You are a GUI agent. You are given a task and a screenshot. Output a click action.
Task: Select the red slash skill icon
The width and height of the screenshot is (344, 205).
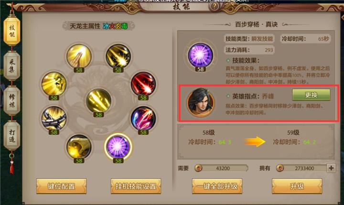point(143,84)
